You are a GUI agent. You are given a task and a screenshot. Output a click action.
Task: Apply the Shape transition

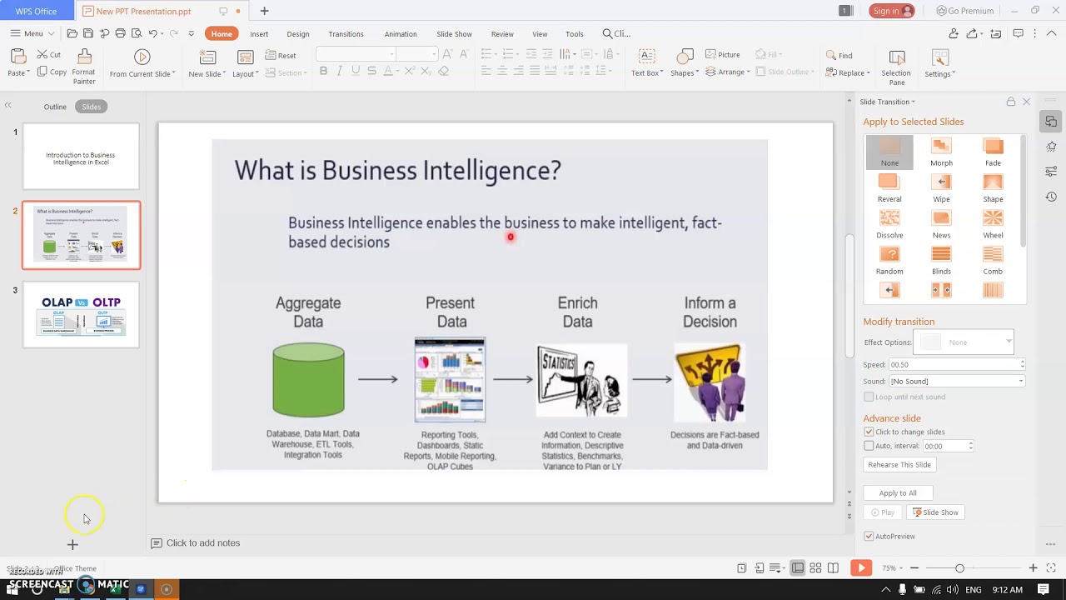pyautogui.click(x=993, y=188)
